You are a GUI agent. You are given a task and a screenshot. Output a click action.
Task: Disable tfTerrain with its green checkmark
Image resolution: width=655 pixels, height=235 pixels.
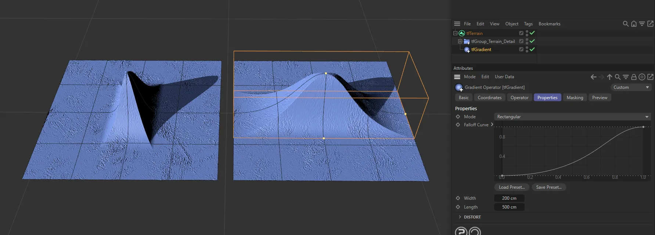point(532,33)
